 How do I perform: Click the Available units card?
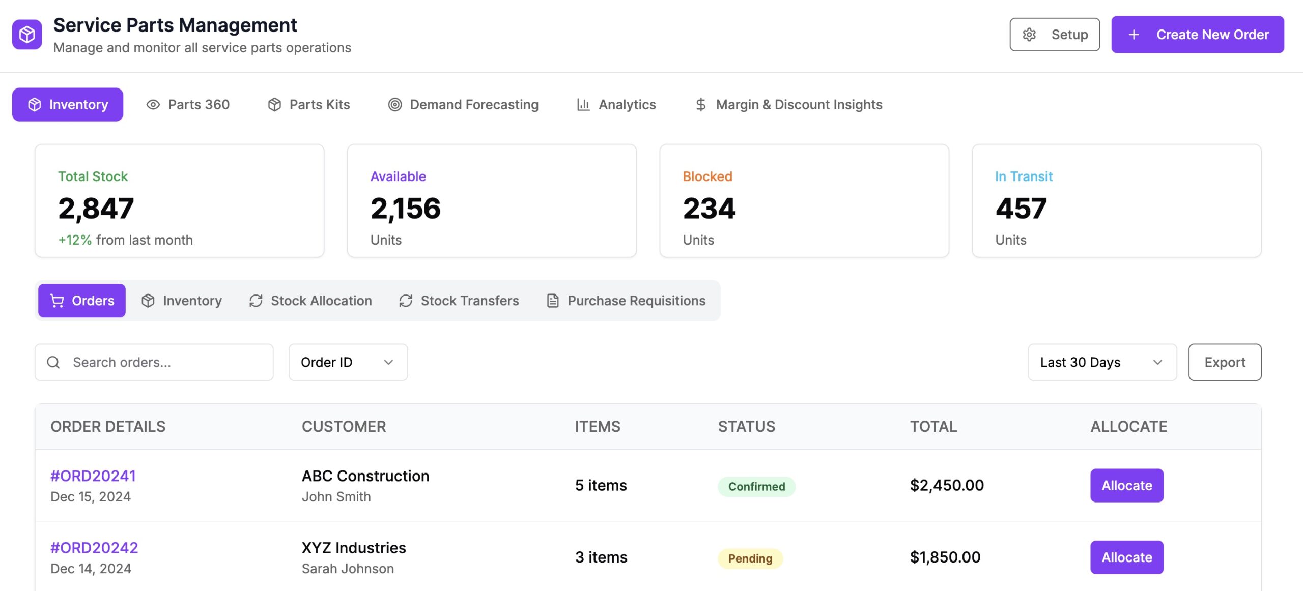coord(492,200)
